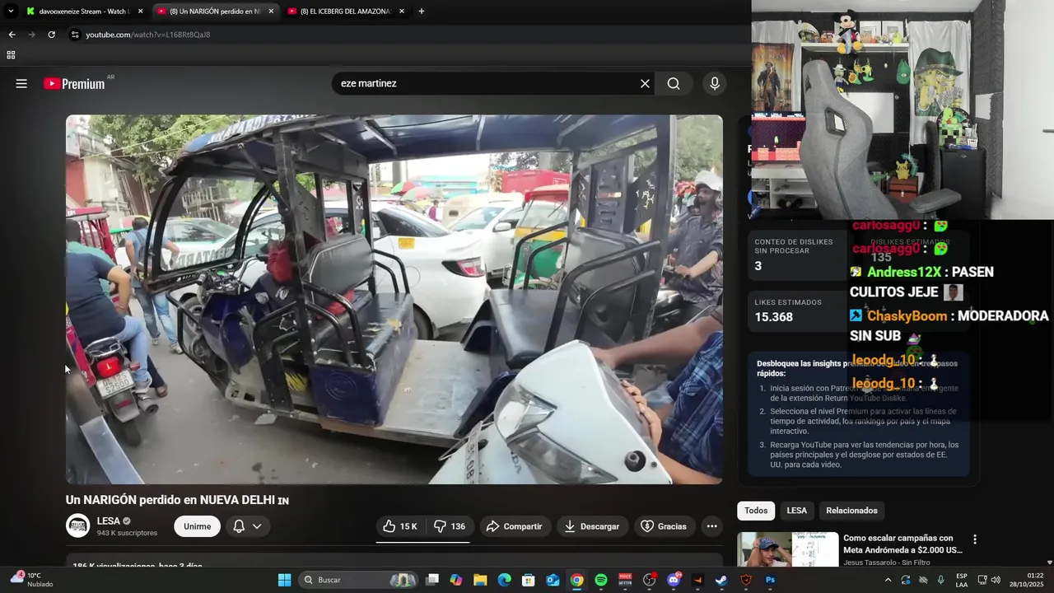The width and height of the screenshot is (1054, 593).
Task: Click the tray microphone icon
Action: [940, 580]
